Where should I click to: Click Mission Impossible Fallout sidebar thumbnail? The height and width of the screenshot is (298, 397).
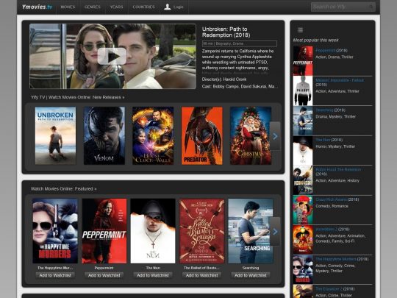303,91
